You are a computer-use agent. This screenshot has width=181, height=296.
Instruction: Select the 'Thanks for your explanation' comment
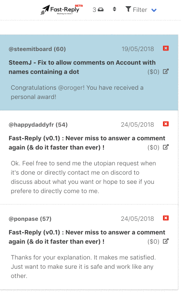[83, 267]
